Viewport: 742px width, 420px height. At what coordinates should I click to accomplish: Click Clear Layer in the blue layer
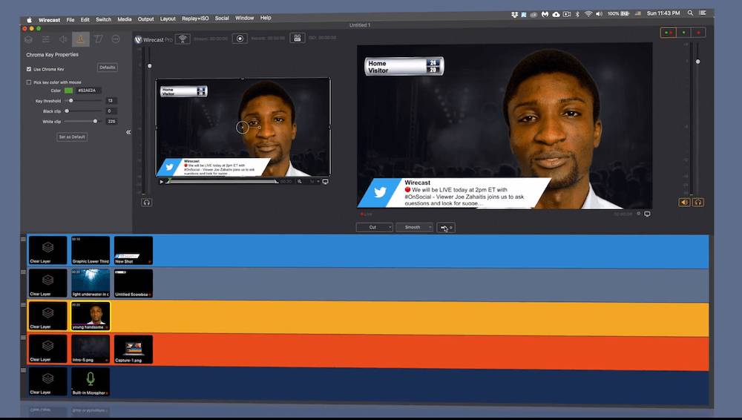click(x=47, y=251)
